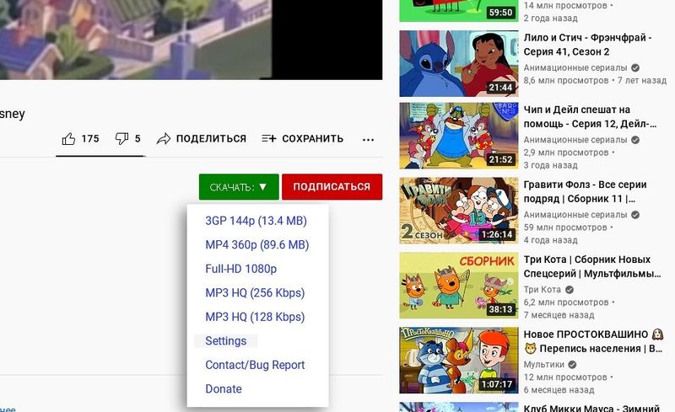675x412 pixels.
Task: Click the thumbs-down dislike icon
Action: click(x=121, y=138)
